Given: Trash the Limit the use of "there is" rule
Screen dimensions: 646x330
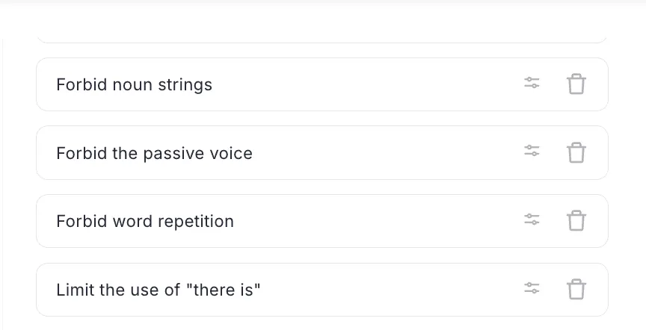Looking at the screenshot, I should click(x=576, y=290).
